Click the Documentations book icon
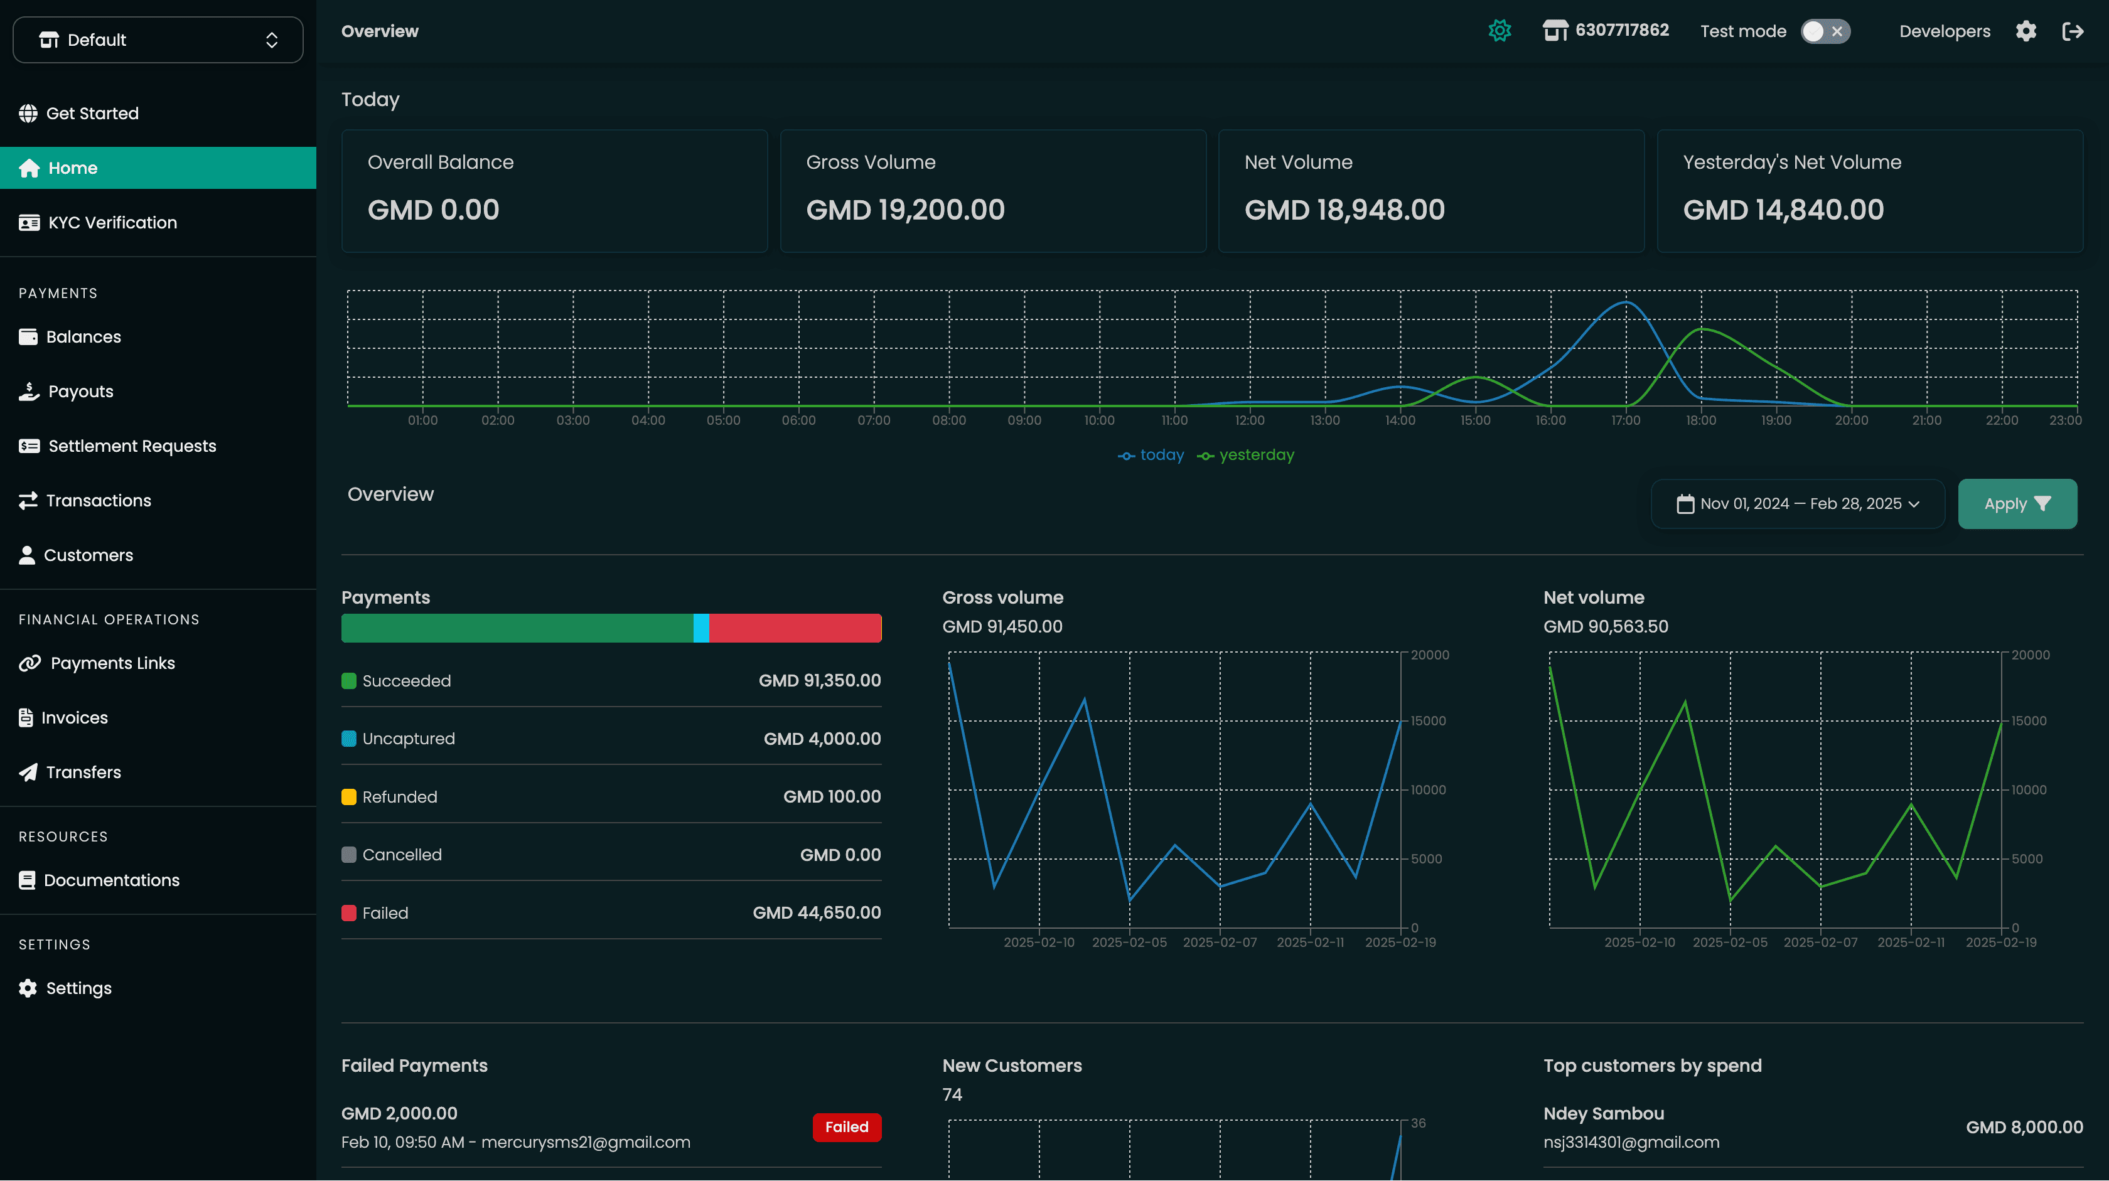 27,880
